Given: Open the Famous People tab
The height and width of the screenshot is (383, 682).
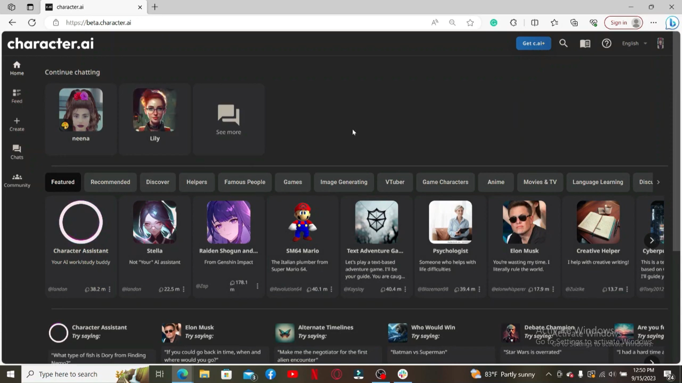Looking at the screenshot, I should point(245,182).
